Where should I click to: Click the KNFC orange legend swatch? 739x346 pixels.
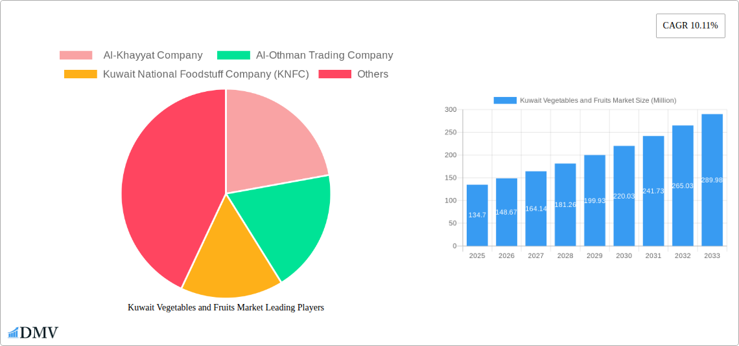coord(80,74)
